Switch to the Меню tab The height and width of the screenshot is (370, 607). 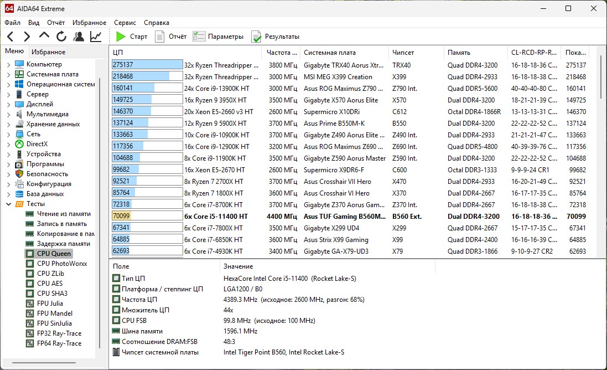14,51
